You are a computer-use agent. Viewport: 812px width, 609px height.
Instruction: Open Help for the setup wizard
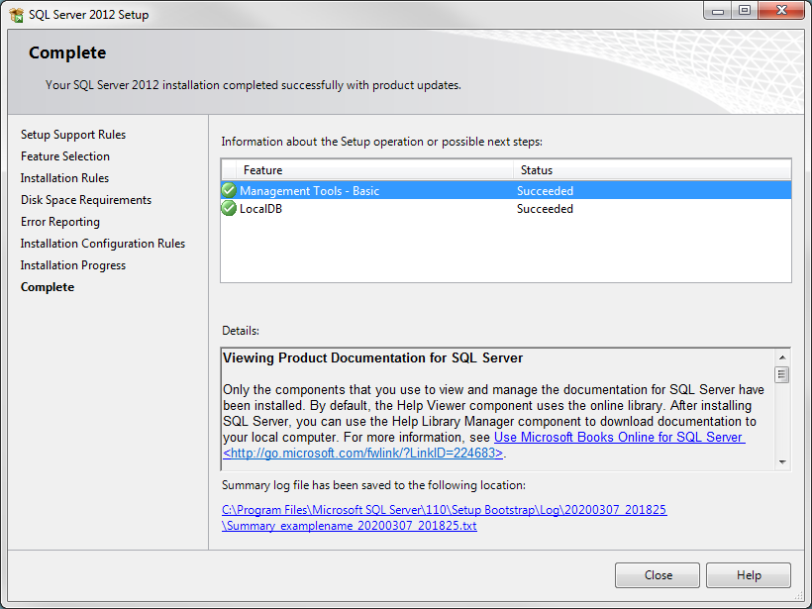749,574
